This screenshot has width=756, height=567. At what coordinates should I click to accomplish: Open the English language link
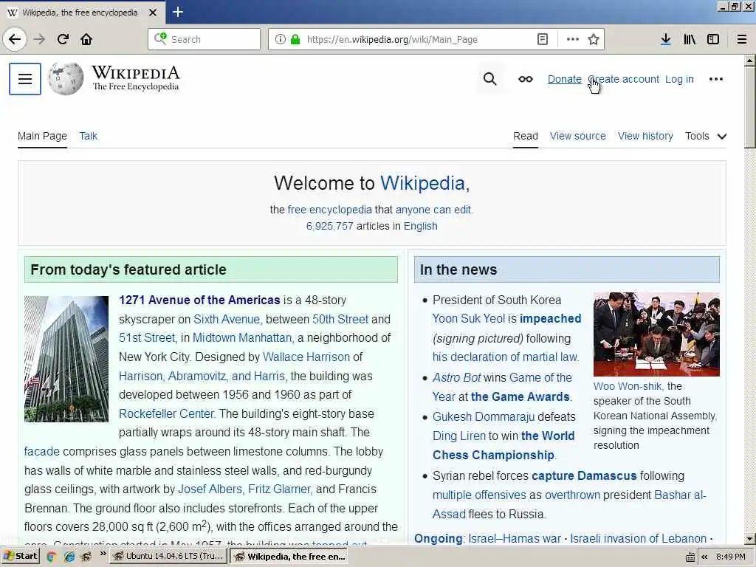pyautogui.click(x=420, y=226)
